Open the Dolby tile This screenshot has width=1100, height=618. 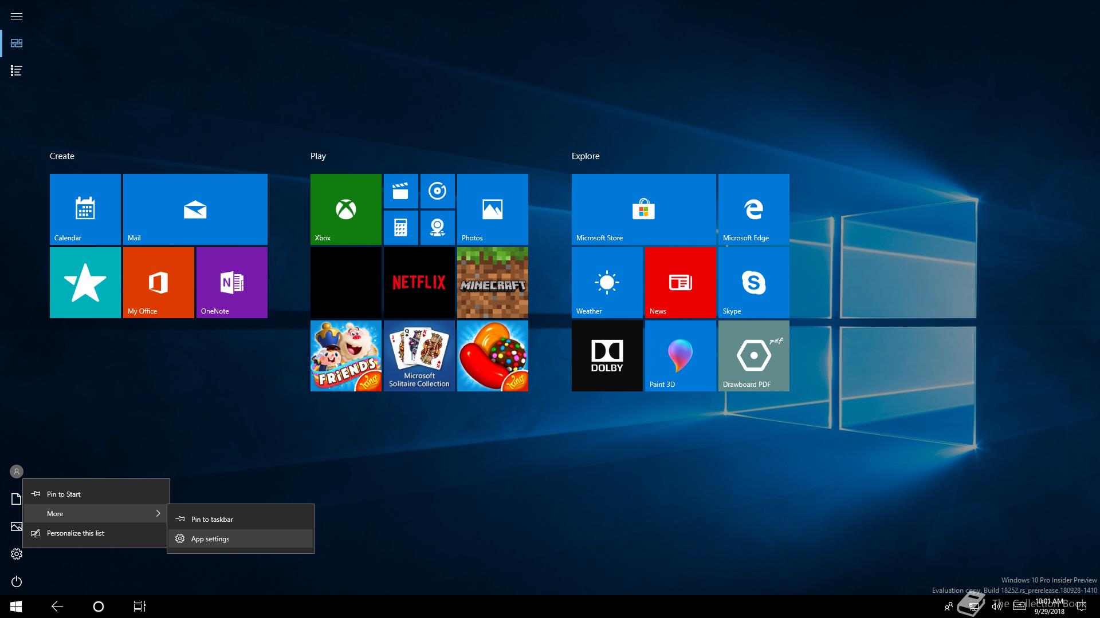point(607,356)
